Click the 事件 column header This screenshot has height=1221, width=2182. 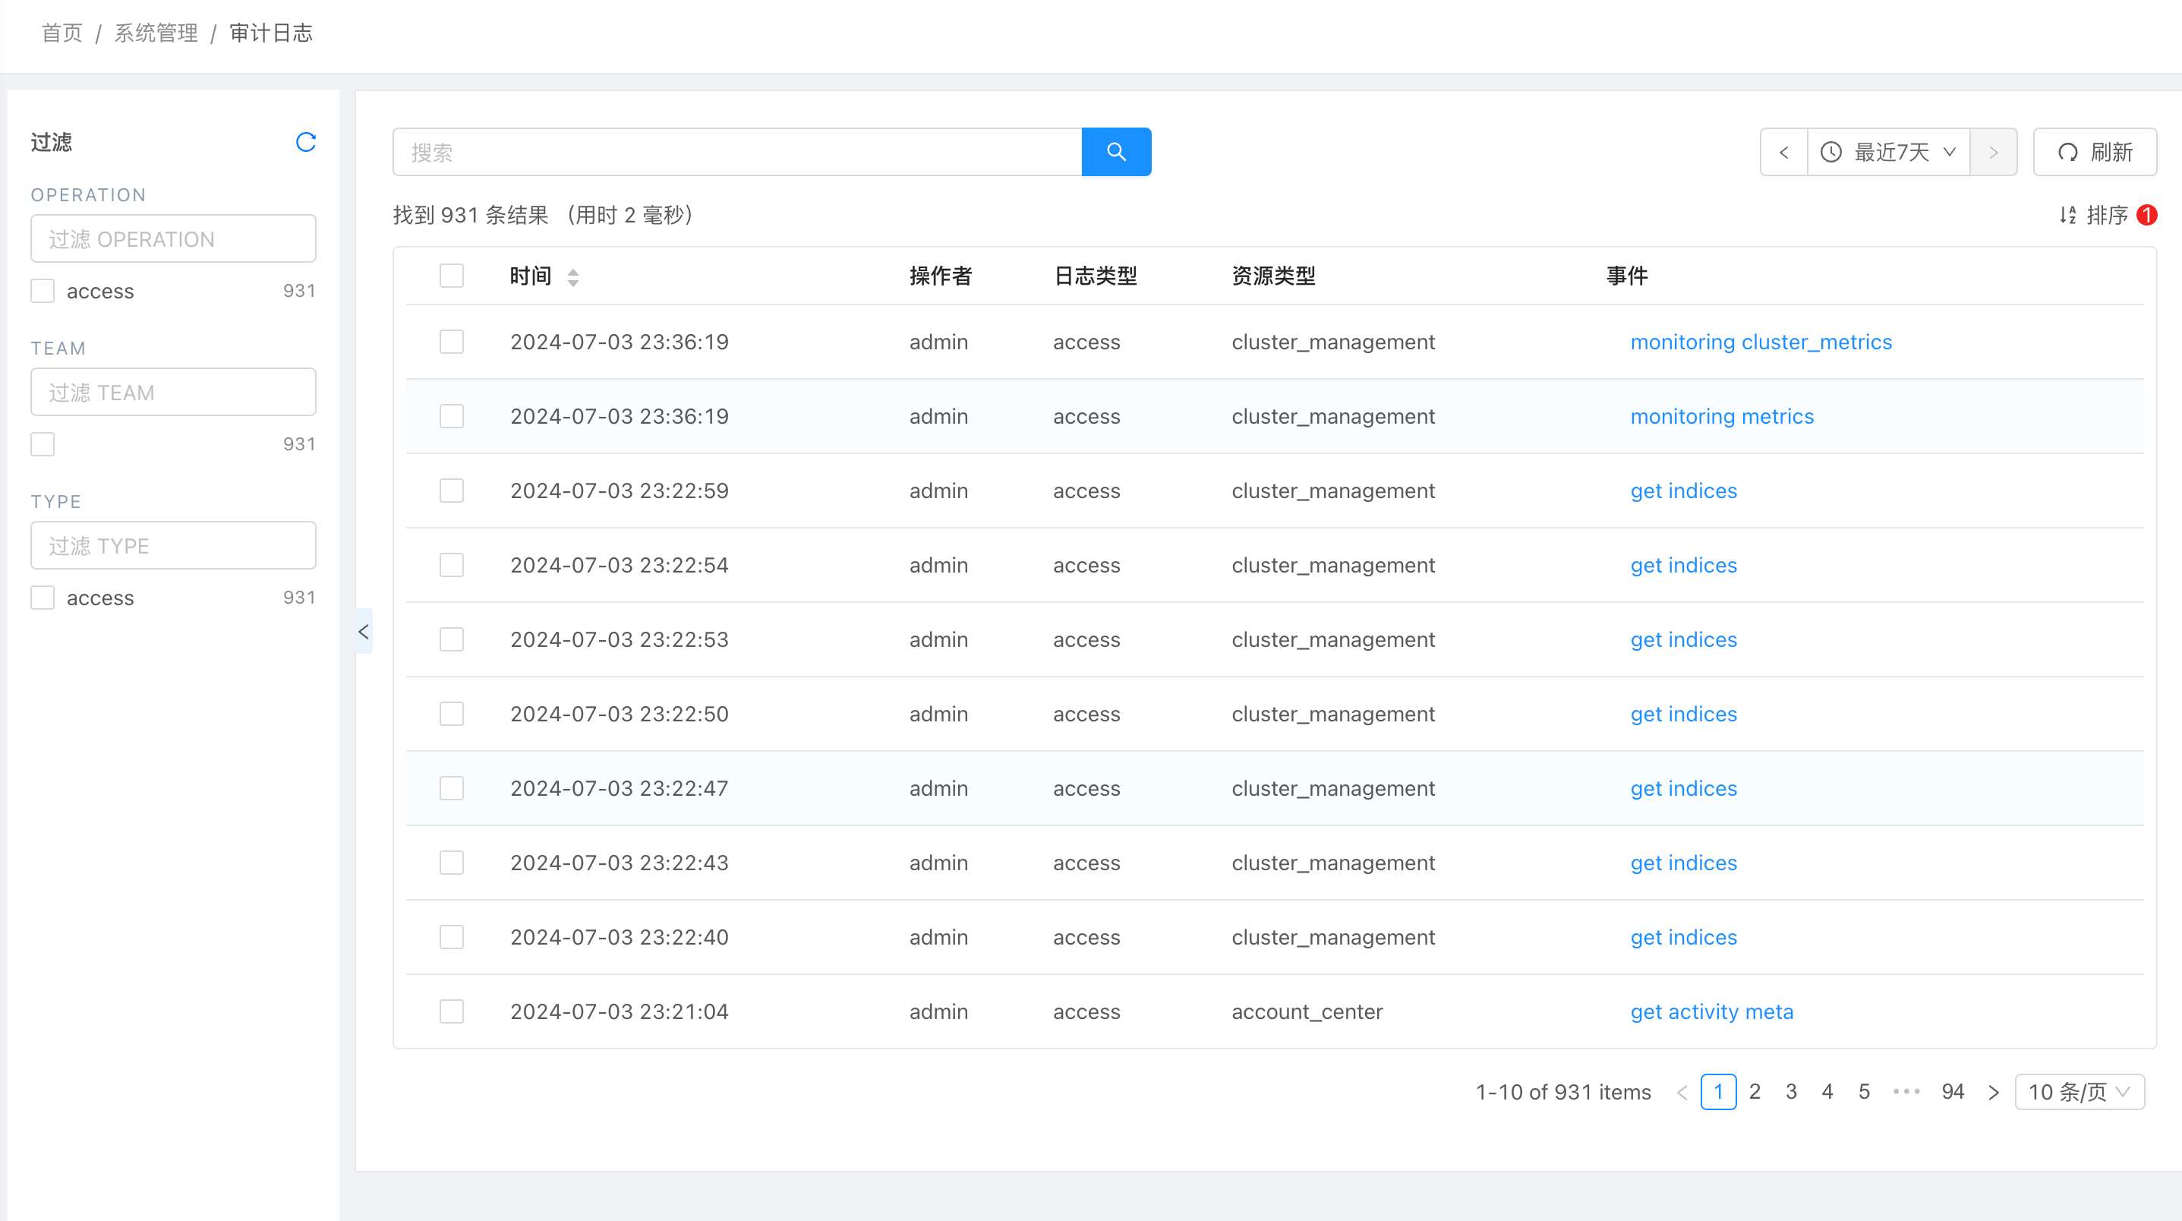[x=1627, y=276]
